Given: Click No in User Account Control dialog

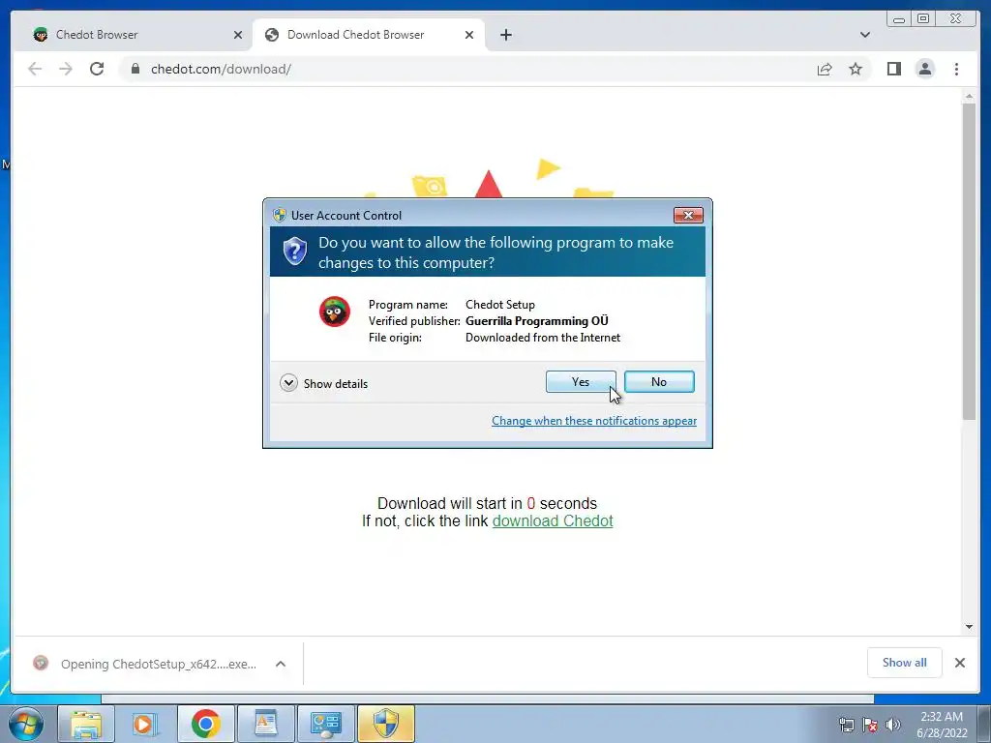Looking at the screenshot, I should (659, 381).
